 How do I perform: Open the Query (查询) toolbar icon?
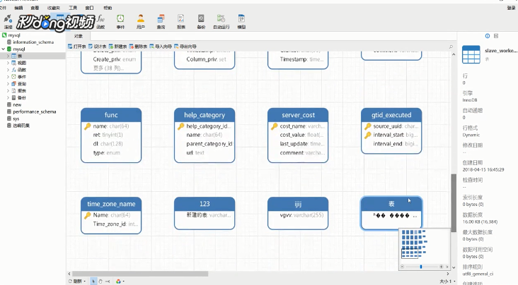click(x=161, y=22)
